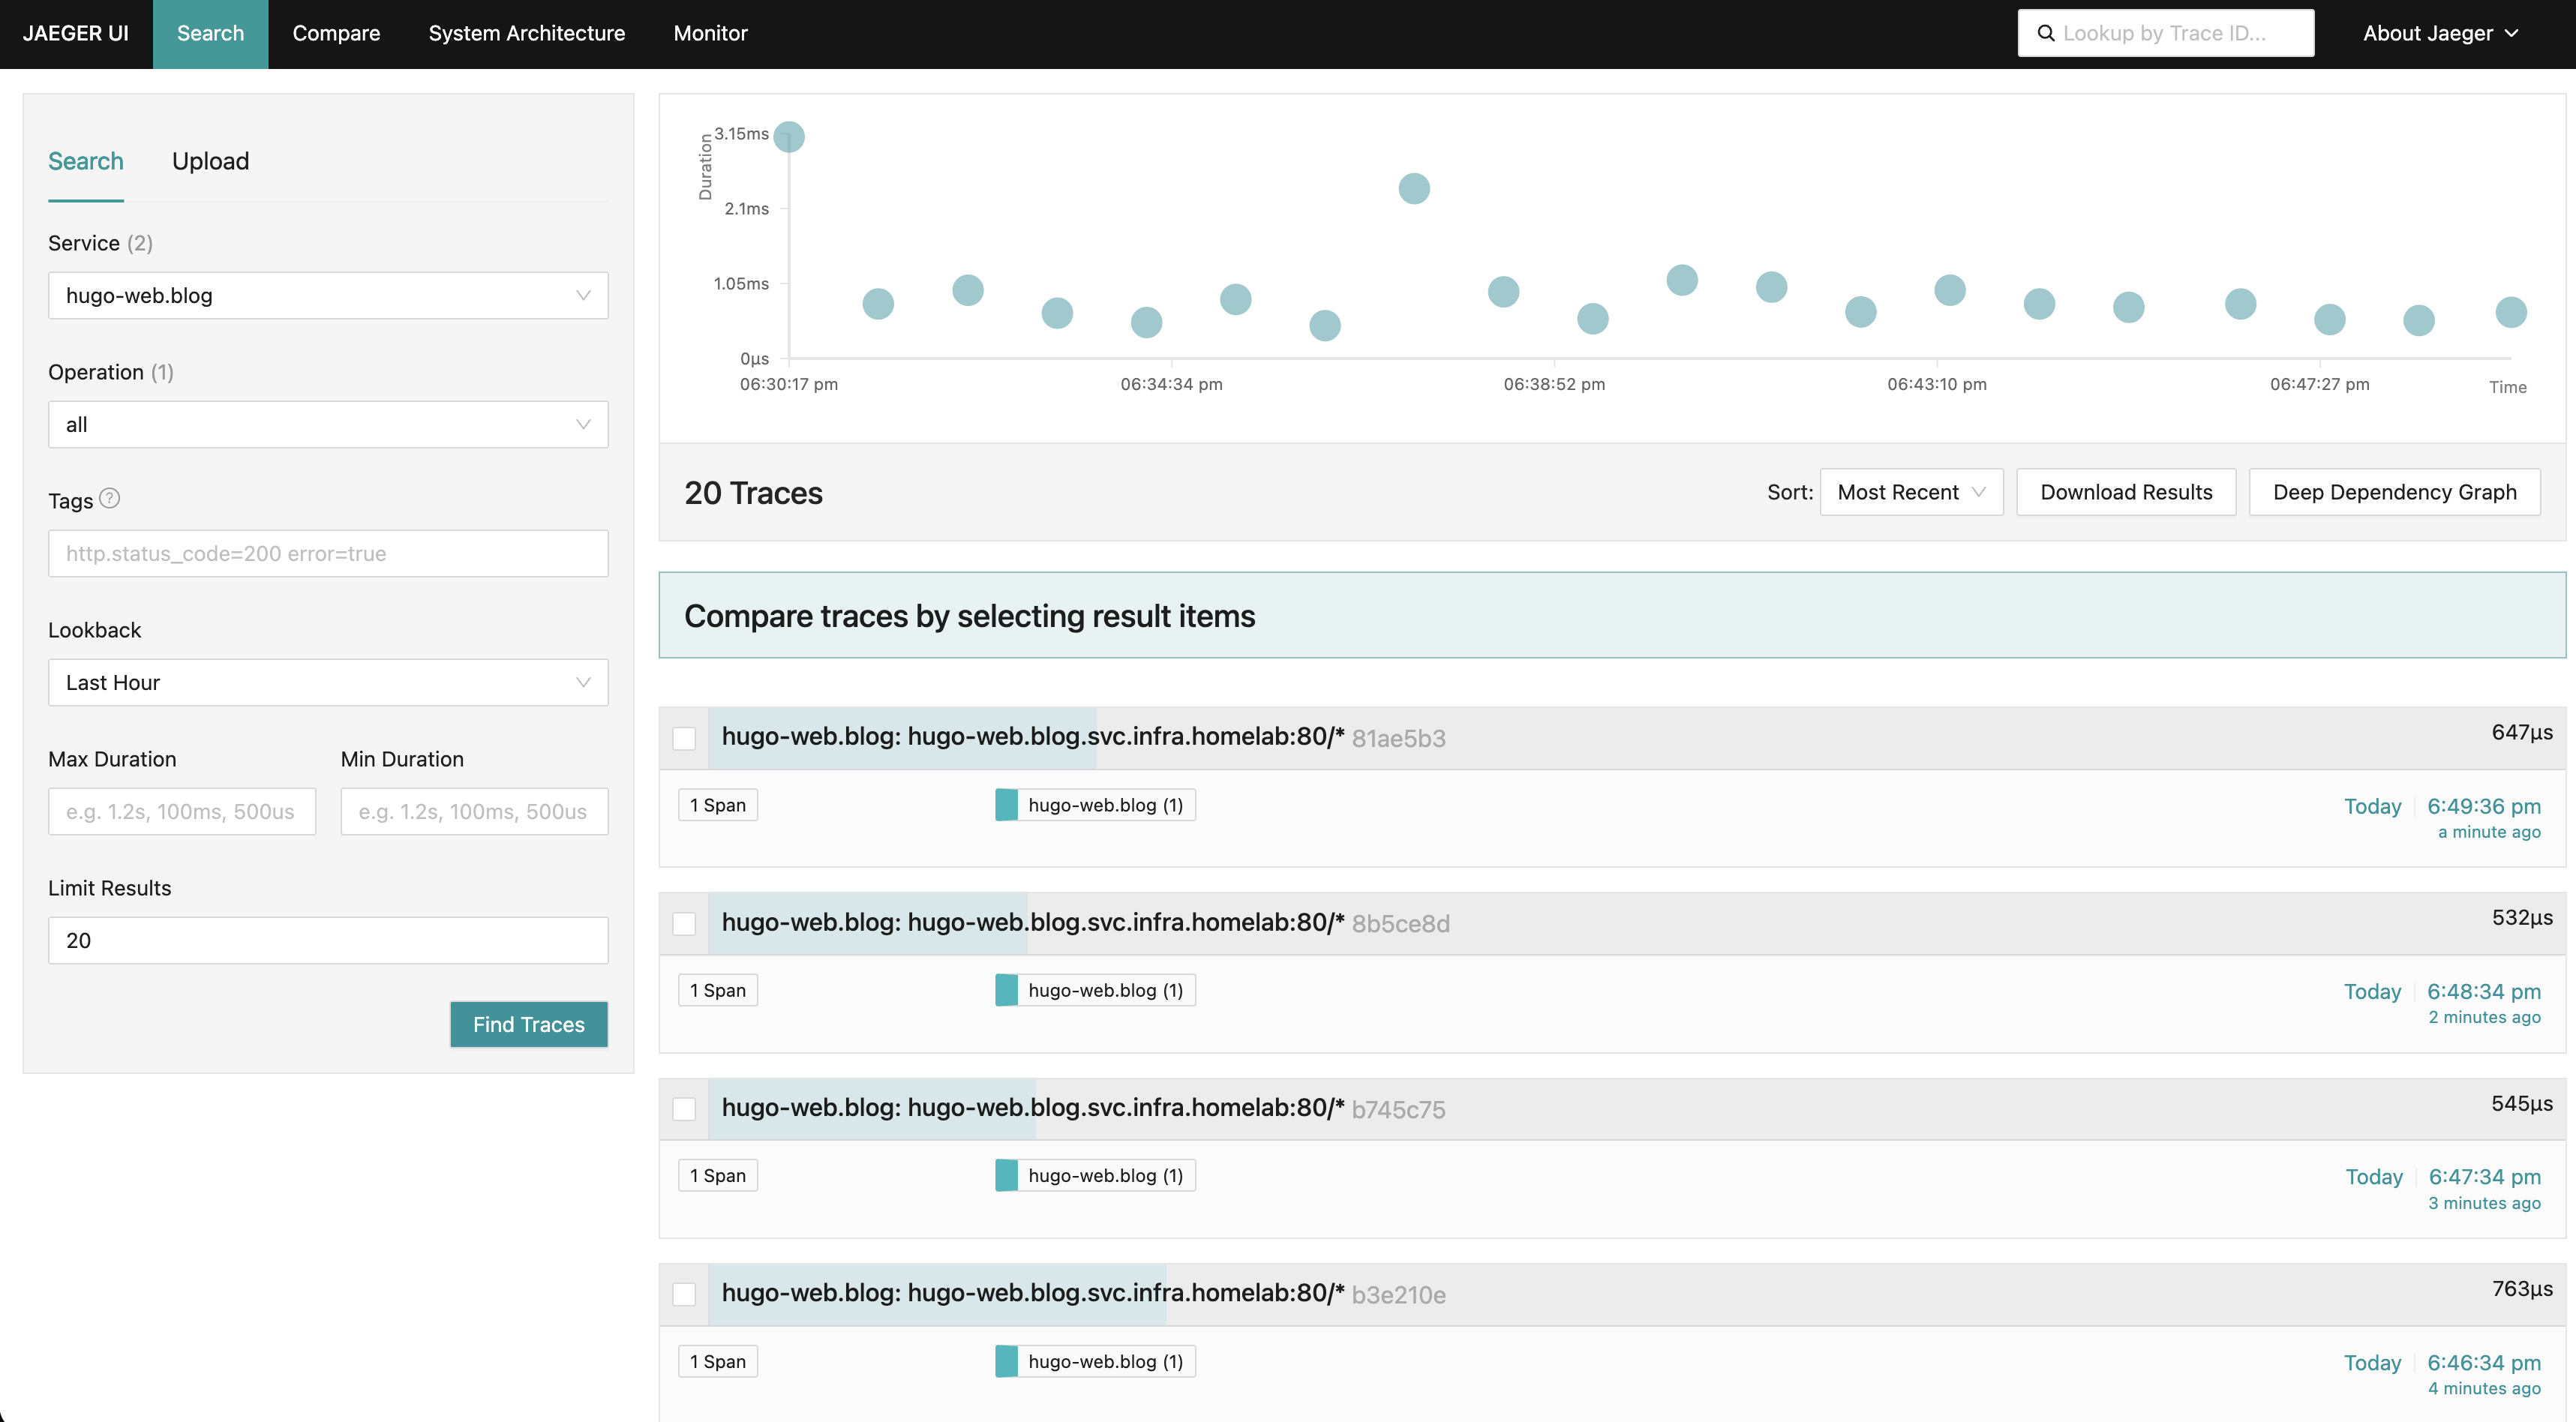This screenshot has height=1422, width=2576.
Task: Open the Lookback Last Hour dropdown
Action: pyautogui.click(x=328, y=683)
